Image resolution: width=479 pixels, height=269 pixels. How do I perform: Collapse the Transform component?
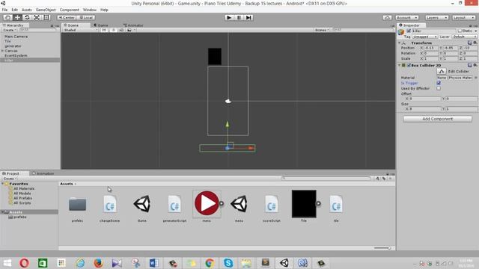coord(400,43)
